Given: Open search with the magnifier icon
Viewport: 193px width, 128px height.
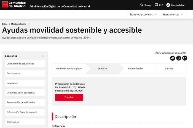Looking at the screenshot, I should [x=142, y=5].
